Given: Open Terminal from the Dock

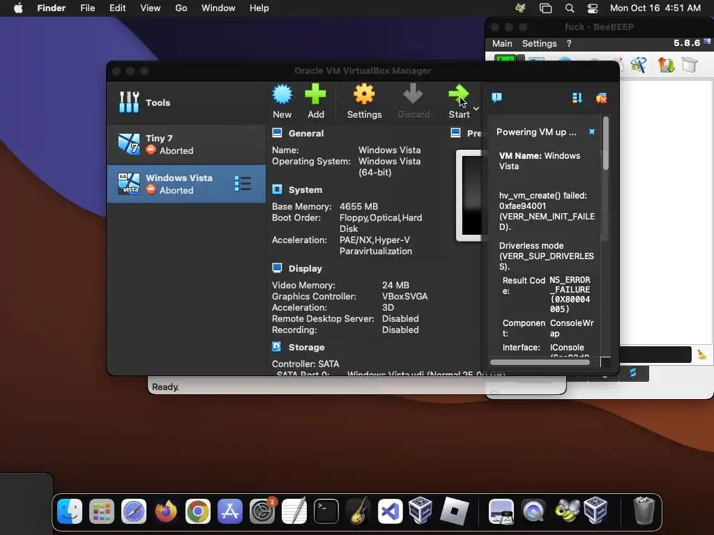Looking at the screenshot, I should [326, 511].
